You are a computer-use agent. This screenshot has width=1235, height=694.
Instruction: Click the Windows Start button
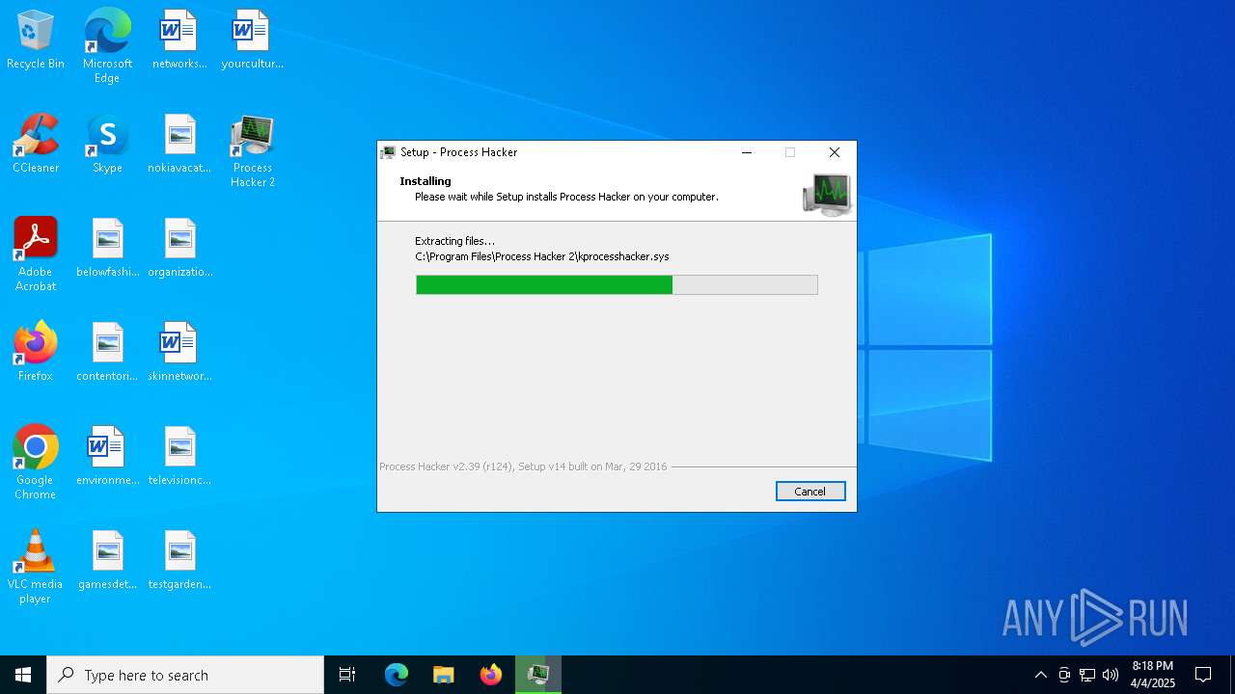(23, 675)
